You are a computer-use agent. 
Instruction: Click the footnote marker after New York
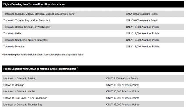[x=74, y=13]
